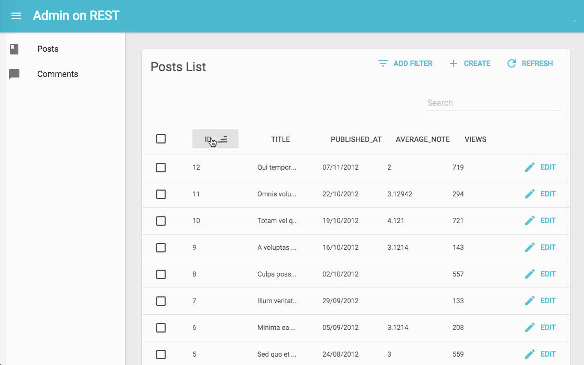Image resolution: width=584 pixels, height=365 pixels.
Task: Click views value 208
Action: tap(458, 327)
